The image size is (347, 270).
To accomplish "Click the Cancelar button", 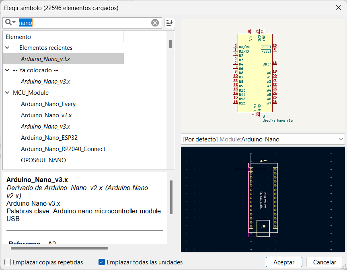I will [x=324, y=262].
